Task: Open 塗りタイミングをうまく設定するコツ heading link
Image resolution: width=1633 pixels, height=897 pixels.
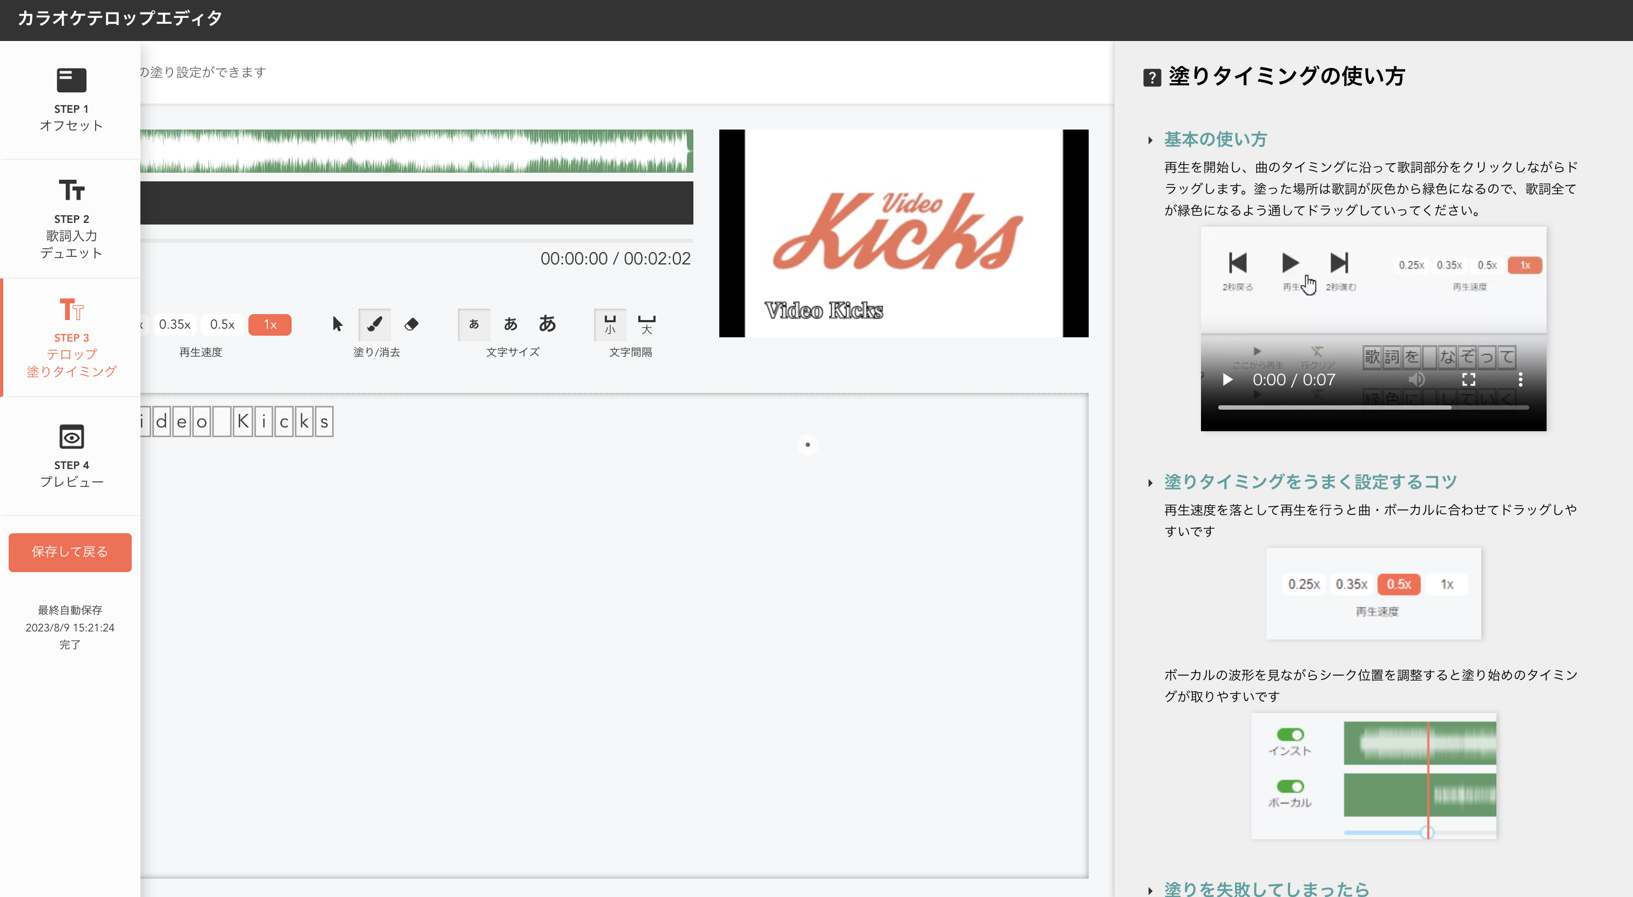Action: [x=1310, y=482]
